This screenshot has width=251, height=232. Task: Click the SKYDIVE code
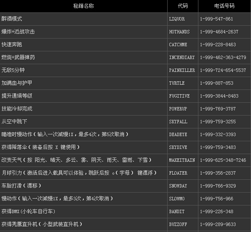(178, 147)
